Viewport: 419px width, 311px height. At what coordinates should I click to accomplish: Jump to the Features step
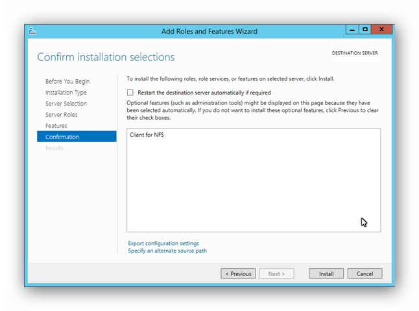tap(56, 126)
